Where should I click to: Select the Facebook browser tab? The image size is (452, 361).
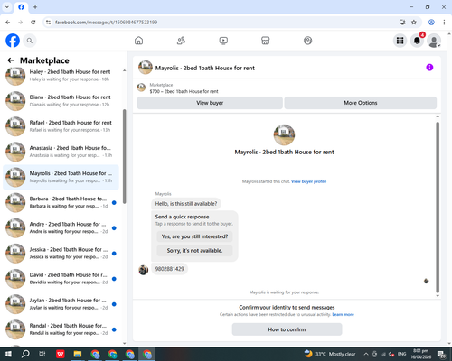tap(21, 7)
